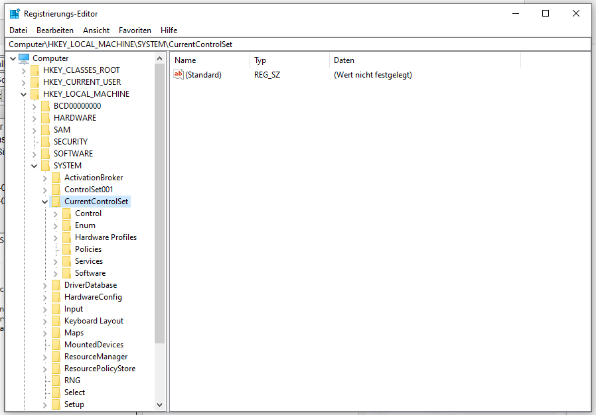Sort by the Name column header
The image size is (596, 415).
pyautogui.click(x=210, y=60)
